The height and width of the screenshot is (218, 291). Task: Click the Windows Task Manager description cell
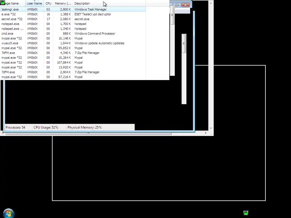pyautogui.click(x=91, y=9)
